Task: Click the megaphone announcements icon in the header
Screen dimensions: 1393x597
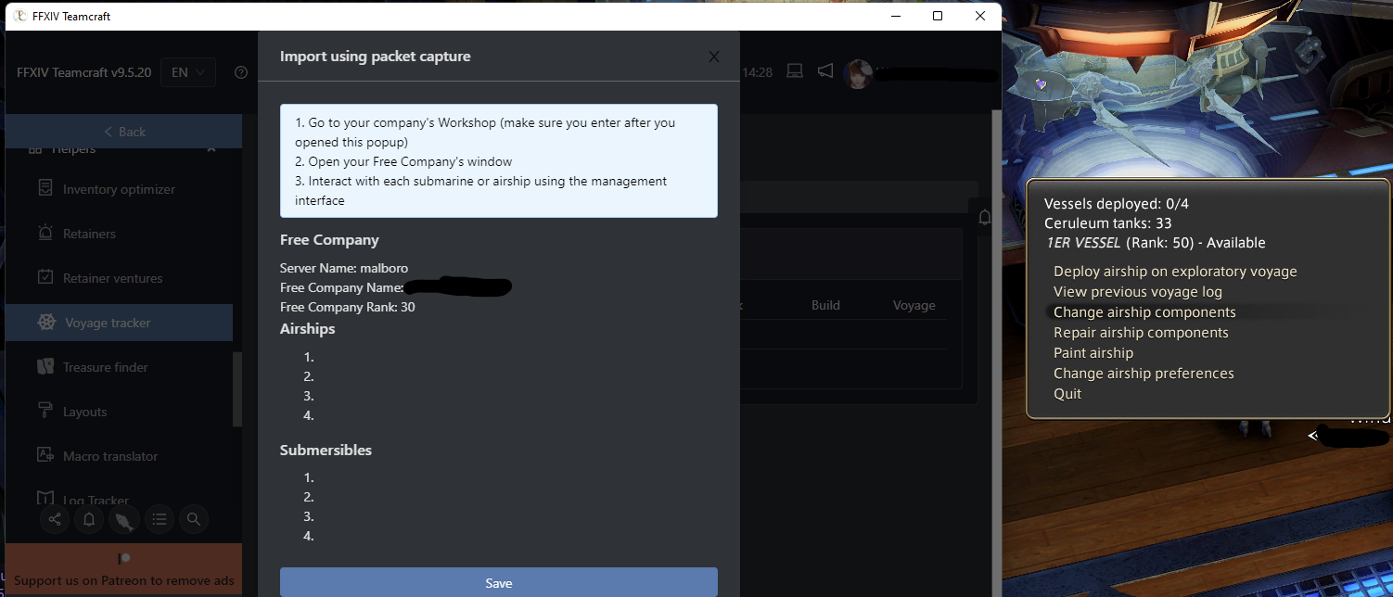Action: (x=825, y=70)
